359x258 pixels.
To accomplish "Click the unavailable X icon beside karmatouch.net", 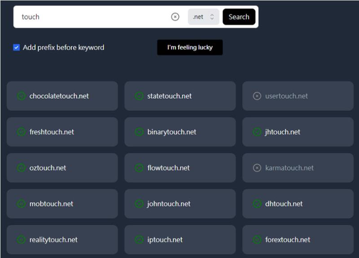I will click(x=257, y=168).
